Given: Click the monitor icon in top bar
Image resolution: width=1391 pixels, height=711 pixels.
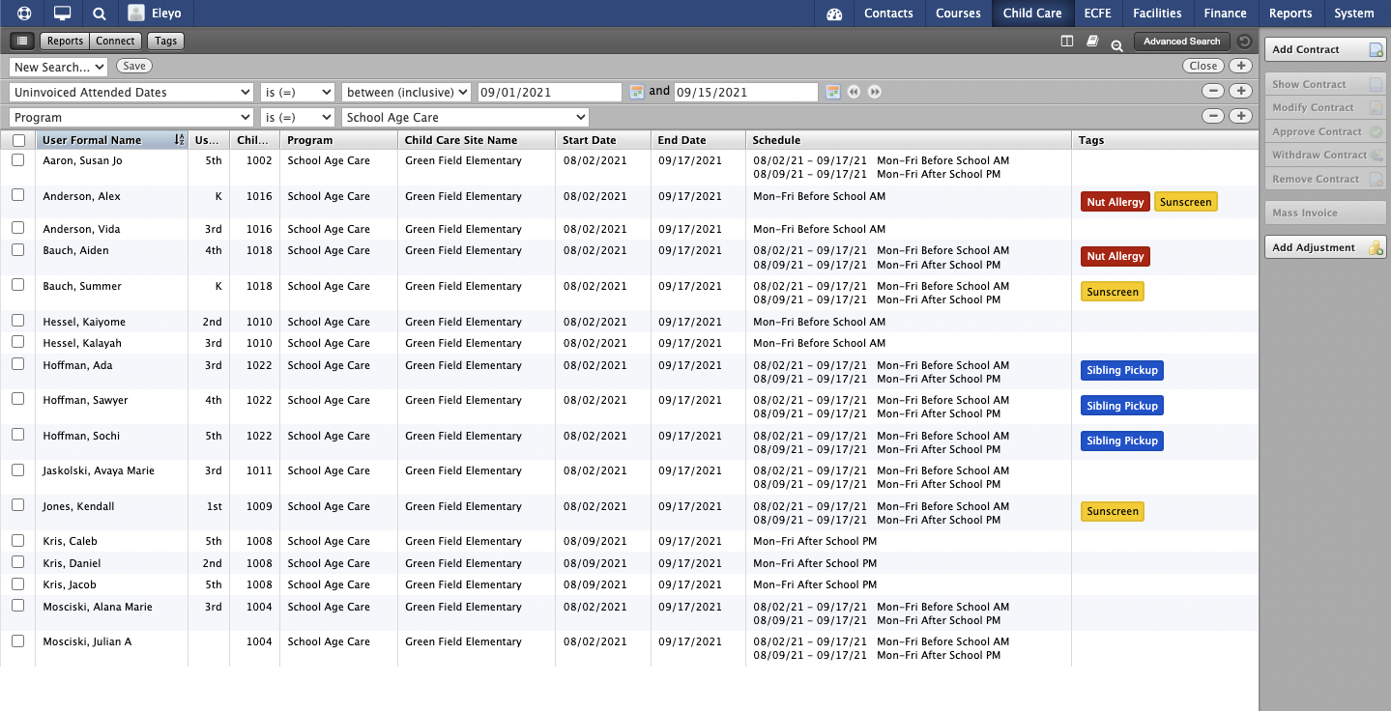Looking at the screenshot, I should [x=62, y=14].
